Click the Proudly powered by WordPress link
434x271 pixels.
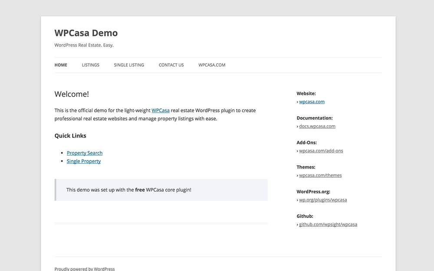[85, 269]
